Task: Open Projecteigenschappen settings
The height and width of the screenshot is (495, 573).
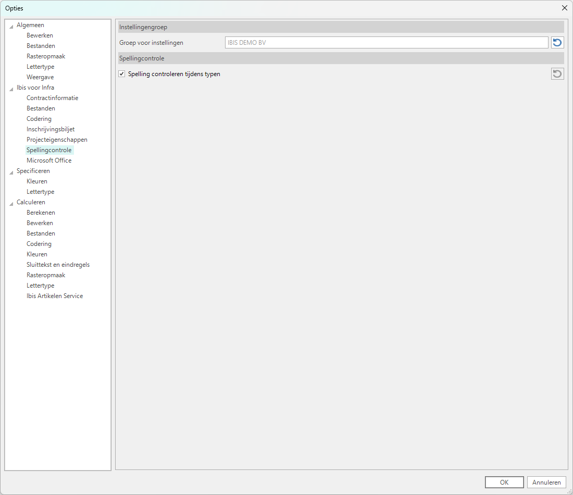Action: pos(57,140)
